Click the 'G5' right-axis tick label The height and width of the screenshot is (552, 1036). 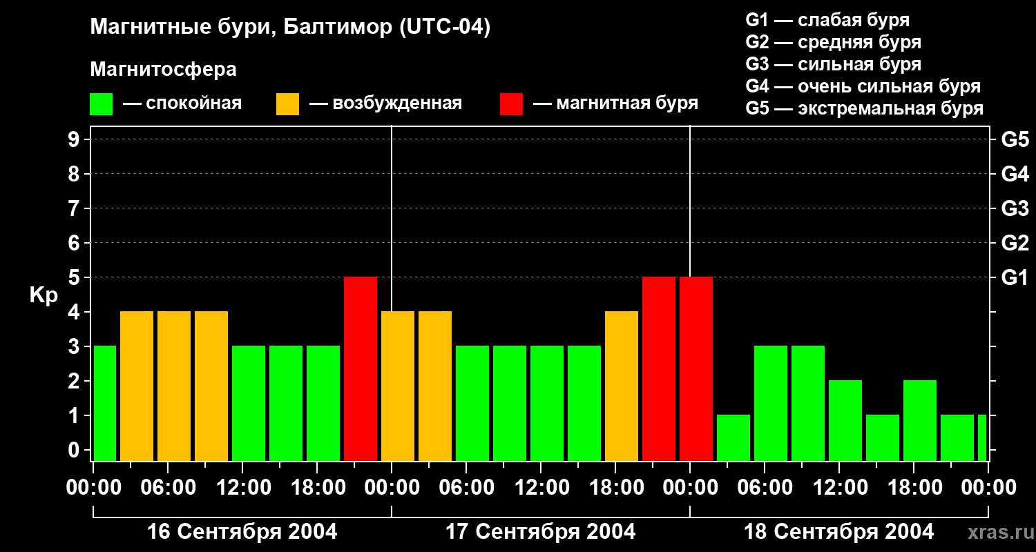(x=1015, y=139)
